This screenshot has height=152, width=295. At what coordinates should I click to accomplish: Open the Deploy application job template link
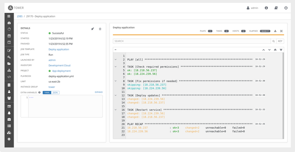pos(59,50)
